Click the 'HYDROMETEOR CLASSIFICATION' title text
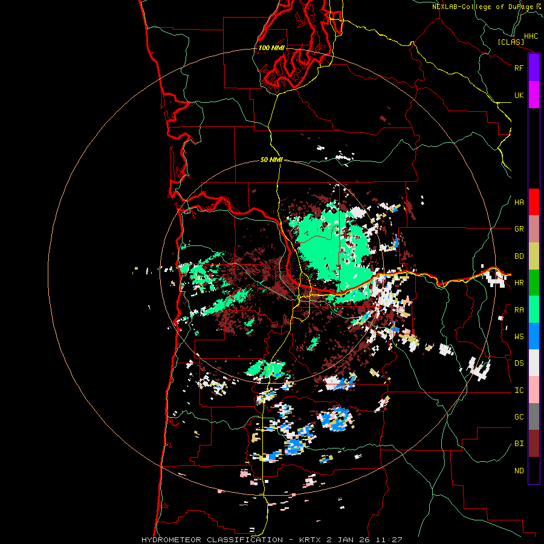 click(212, 540)
